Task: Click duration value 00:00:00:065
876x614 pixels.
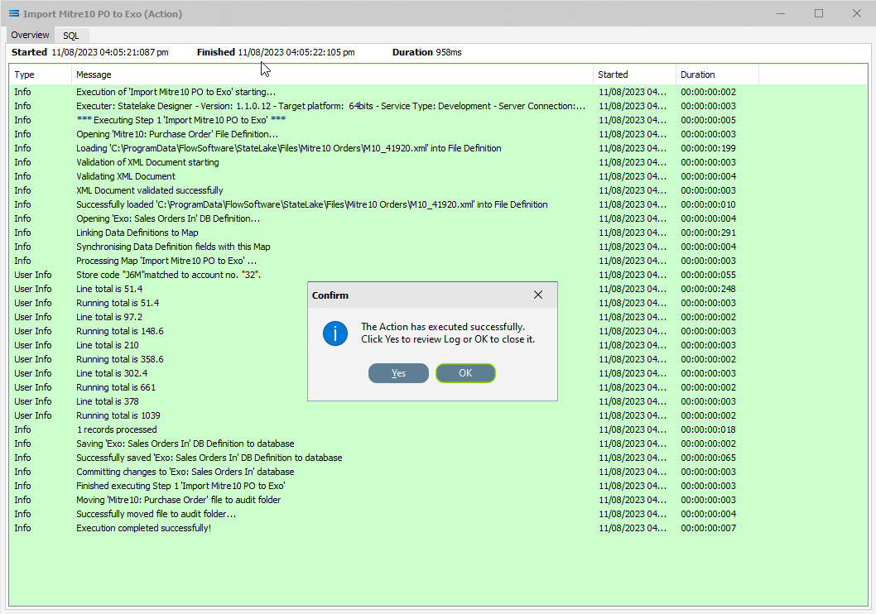Action: 709,458
